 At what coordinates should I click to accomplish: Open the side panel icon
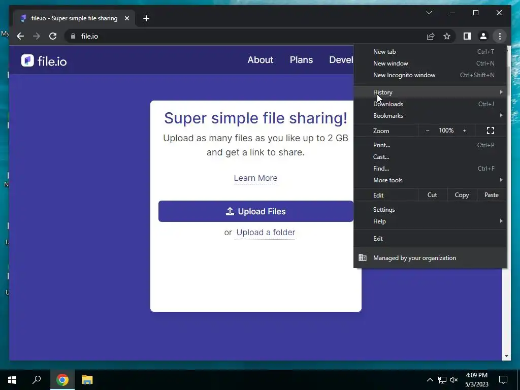pos(467,36)
